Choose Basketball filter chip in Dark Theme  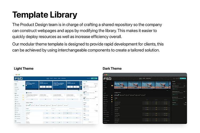pyautogui.click(x=122, y=95)
